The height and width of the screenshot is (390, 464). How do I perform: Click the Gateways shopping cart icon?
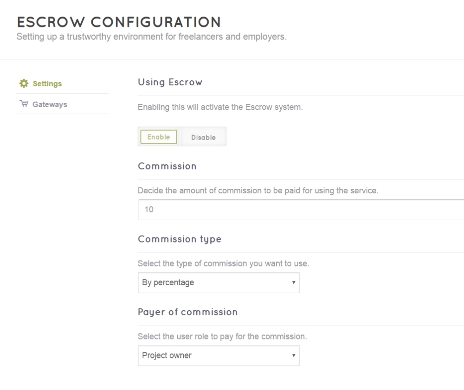pos(23,104)
